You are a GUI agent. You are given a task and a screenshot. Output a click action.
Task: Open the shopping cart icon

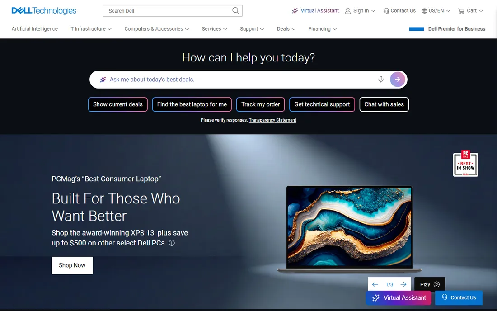pos(461,11)
